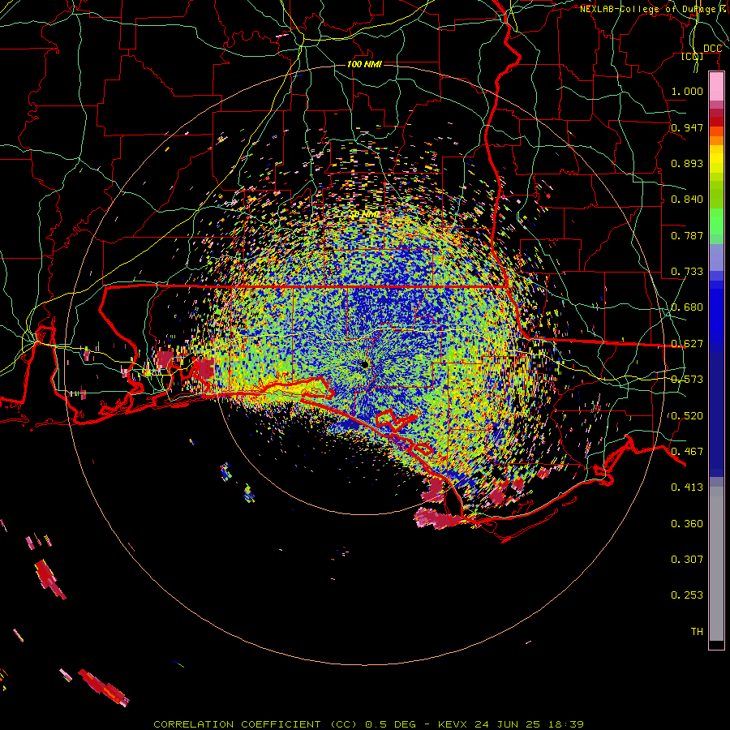Image resolution: width=730 pixels, height=730 pixels.
Task: Click the 24 JUN 25 date in the caption
Action: 508,724
